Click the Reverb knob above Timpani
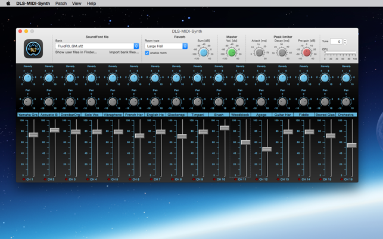The image size is (383, 239). [198, 78]
